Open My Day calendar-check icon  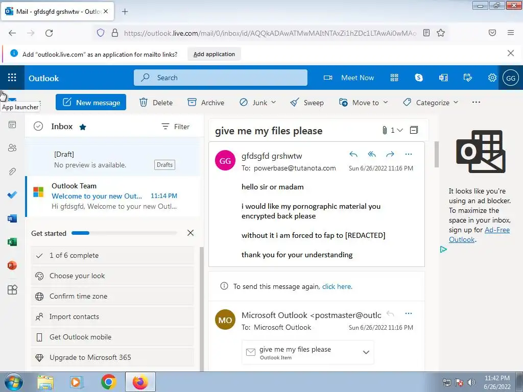468,78
